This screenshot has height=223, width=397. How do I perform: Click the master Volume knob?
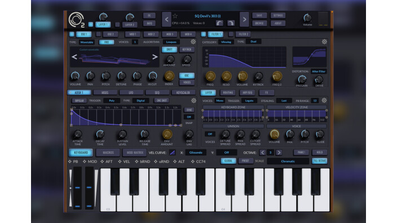click(307, 17)
